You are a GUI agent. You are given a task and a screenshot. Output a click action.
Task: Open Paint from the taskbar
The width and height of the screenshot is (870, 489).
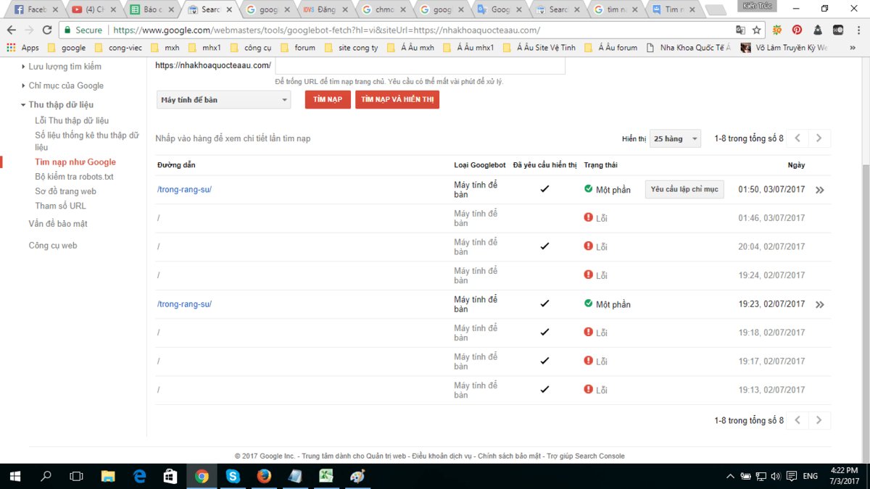[357, 476]
